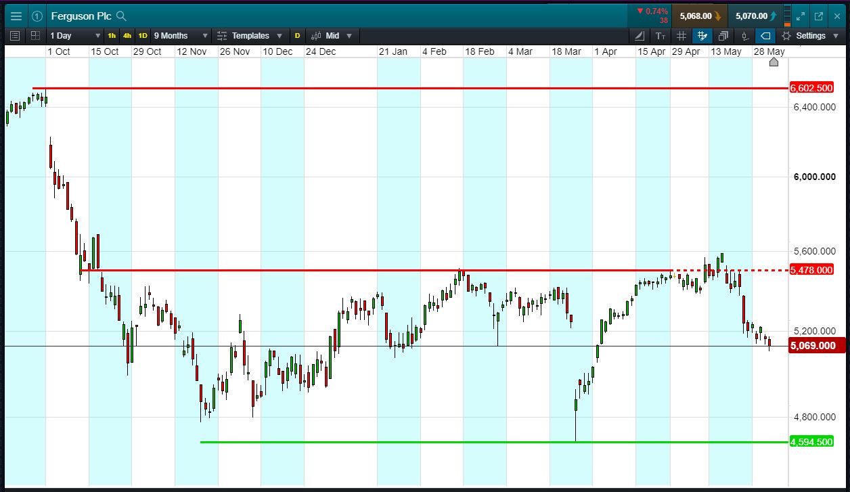Click the Ferguson Plc instrument name

(80, 16)
